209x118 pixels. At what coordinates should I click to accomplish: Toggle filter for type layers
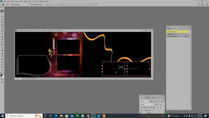pos(156,101)
